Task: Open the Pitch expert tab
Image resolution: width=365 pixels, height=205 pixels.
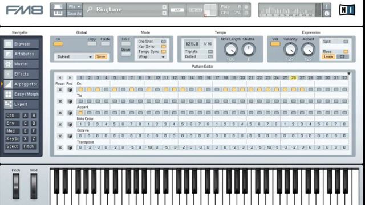Action: (29, 146)
